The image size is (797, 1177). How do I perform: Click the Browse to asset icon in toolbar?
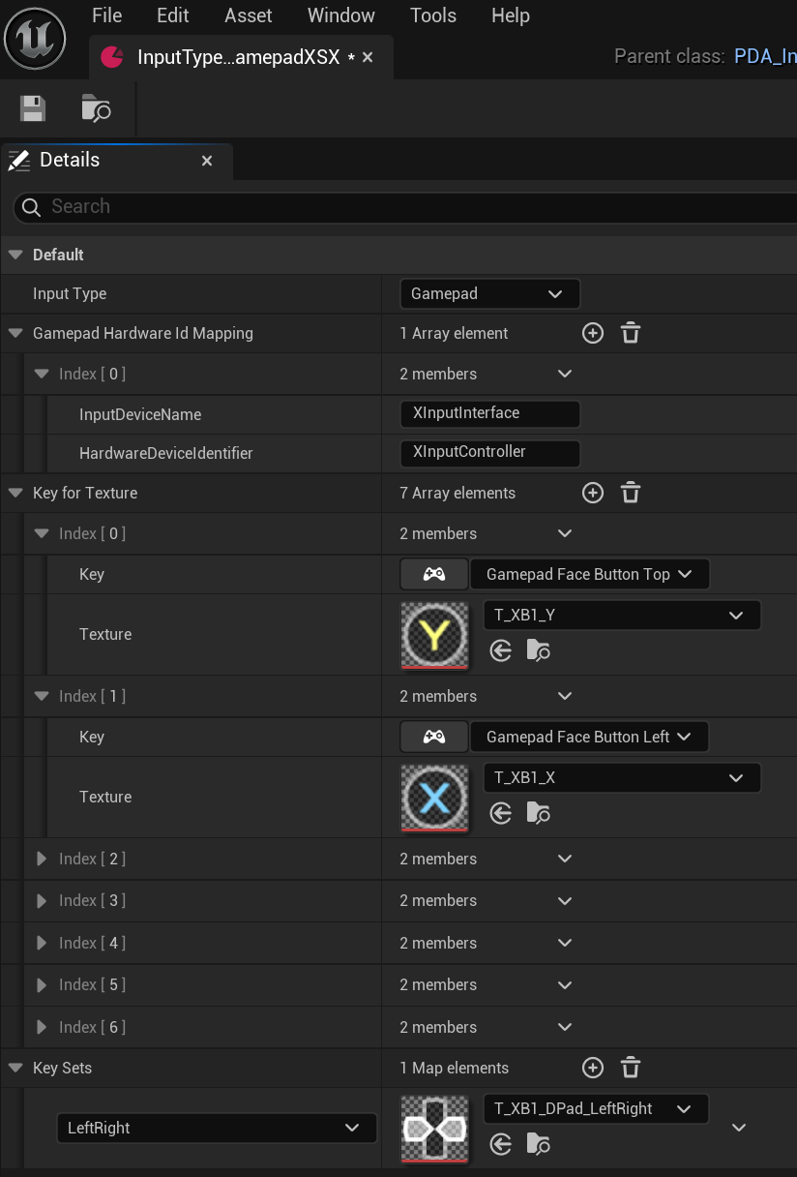pyautogui.click(x=96, y=108)
